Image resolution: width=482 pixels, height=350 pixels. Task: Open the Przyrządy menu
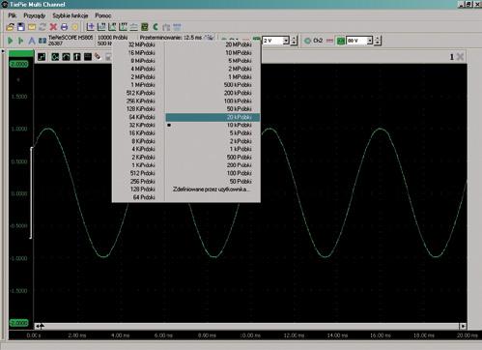(x=35, y=15)
